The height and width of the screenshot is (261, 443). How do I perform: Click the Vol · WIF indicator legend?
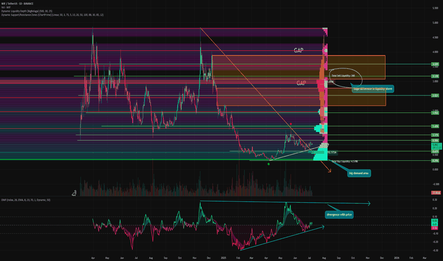pos(6,7)
